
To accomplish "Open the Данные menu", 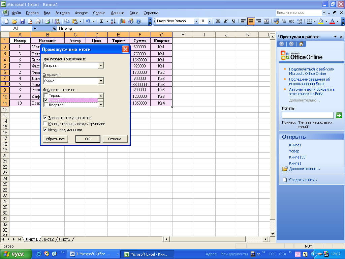I will 117,13.
